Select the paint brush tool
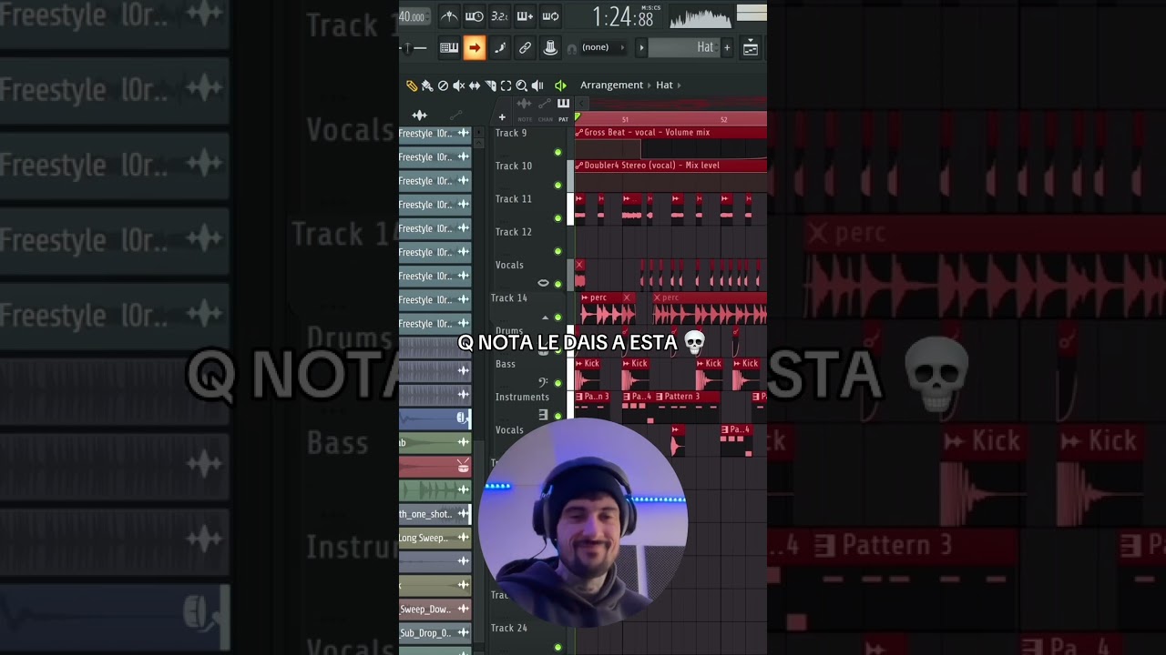This screenshot has height=655, width=1166. [x=427, y=86]
